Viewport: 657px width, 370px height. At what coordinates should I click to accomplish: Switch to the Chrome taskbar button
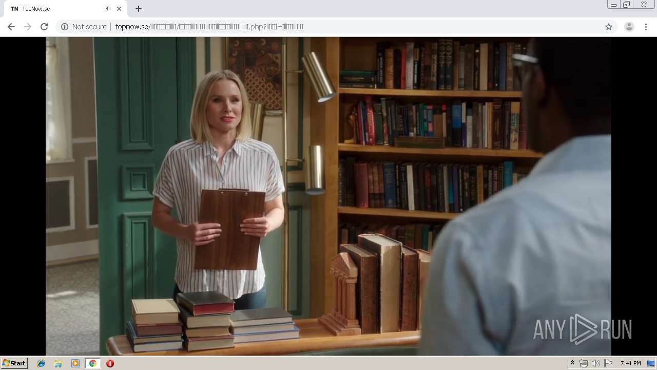(x=92, y=363)
